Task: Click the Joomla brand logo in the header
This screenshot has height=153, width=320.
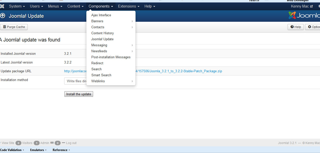Action: pos(304,15)
